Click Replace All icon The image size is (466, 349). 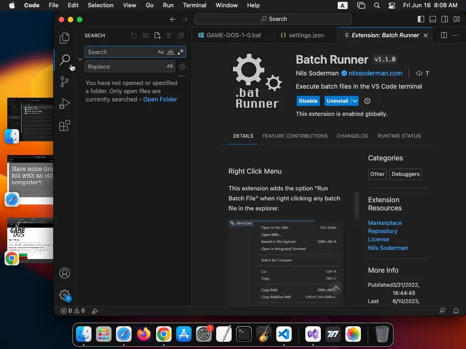coord(182,66)
